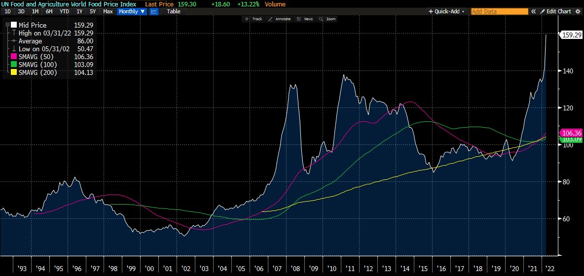
Task: Choose the 1D time range
Action: (x=7, y=11)
